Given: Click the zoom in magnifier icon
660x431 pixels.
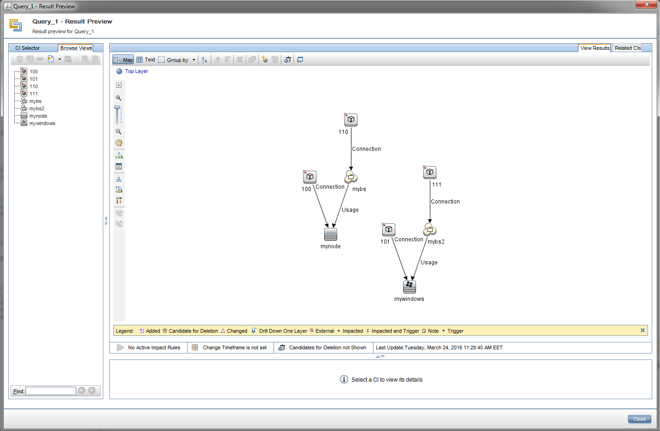Looking at the screenshot, I should pyautogui.click(x=119, y=98).
